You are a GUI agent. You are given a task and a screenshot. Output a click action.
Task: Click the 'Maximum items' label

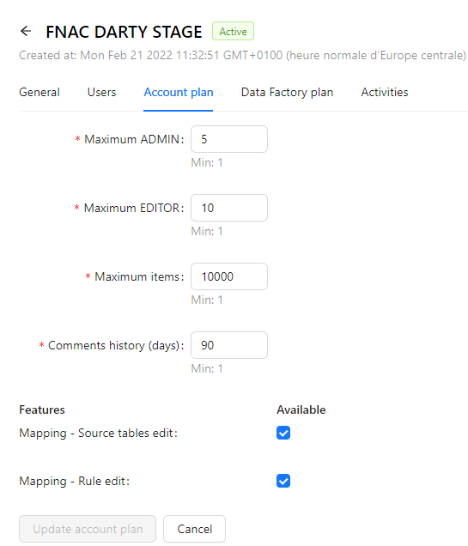tap(139, 276)
